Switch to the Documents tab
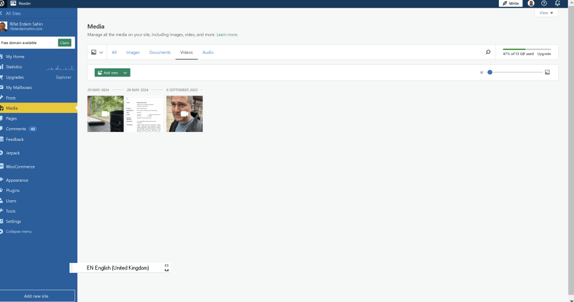Viewport: 574px width, 302px height. point(160,52)
